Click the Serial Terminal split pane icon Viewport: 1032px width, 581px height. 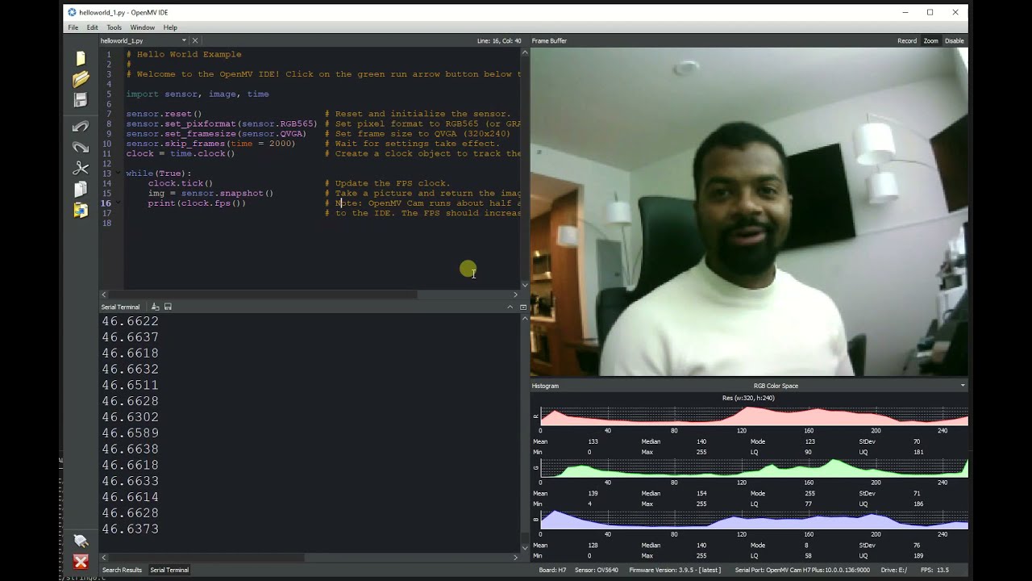click(522, 307)
